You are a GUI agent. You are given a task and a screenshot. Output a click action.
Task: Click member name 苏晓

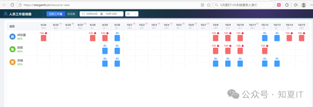pyautogui.click(x=20, y=61)
